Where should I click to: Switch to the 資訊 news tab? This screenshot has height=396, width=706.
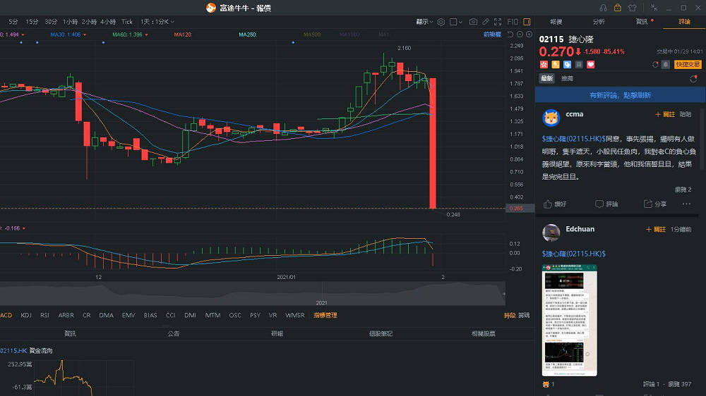(x=642, y=22)
